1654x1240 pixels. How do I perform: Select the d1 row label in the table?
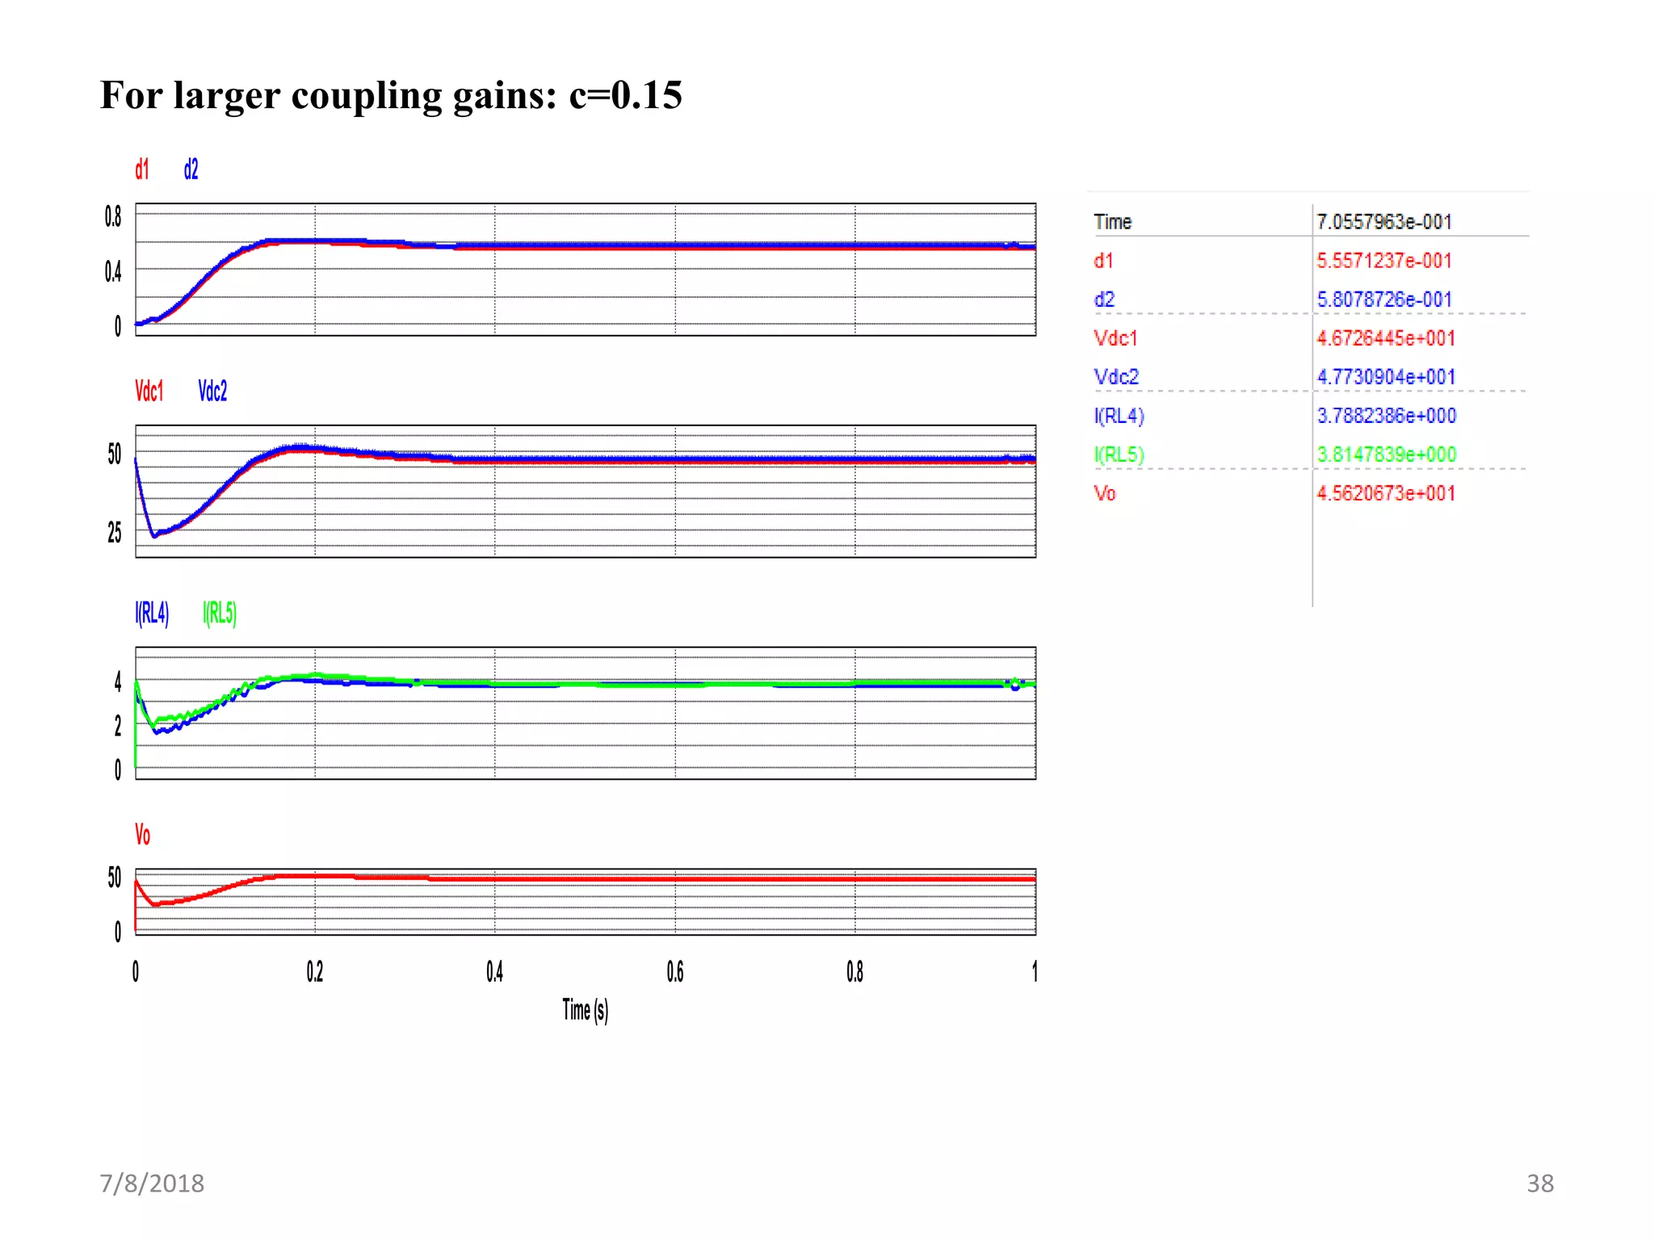(x=1103, y=261)
